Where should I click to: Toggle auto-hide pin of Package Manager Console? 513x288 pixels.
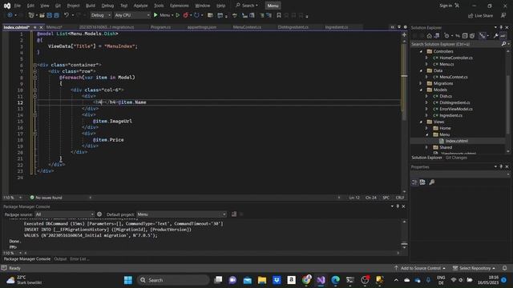(398, 206)
